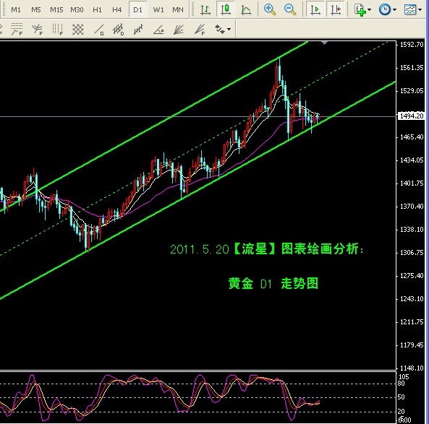Switch to line chart icon
429x424 pixels.
(x=246, y=10)
